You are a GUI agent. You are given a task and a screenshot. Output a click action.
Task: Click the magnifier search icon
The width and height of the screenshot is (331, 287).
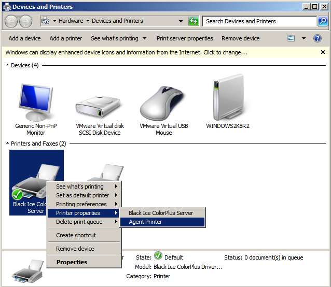coord(323,21)
